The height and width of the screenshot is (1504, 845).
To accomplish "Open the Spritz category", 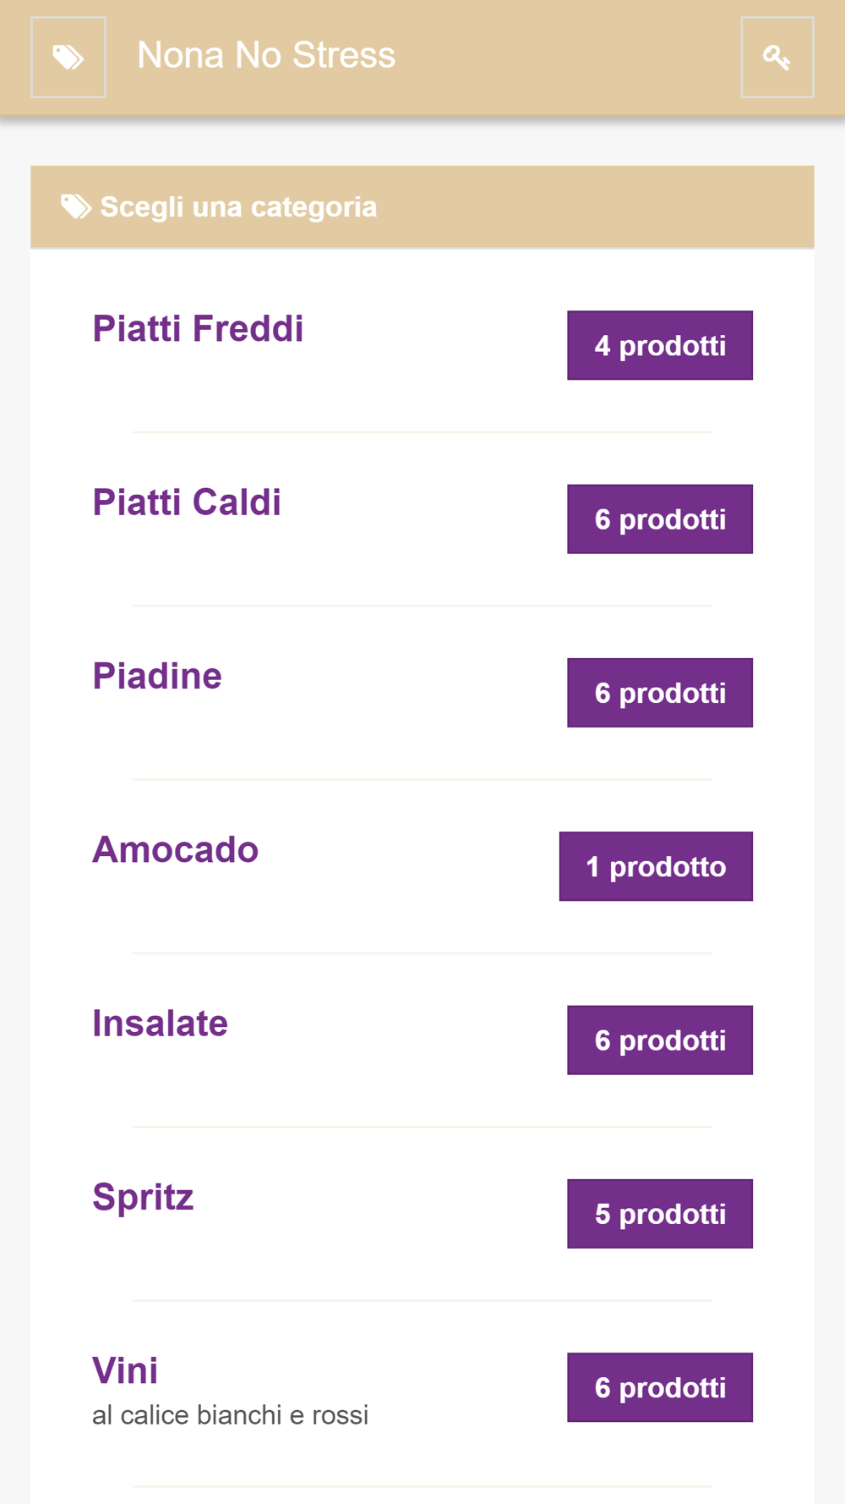I will (x=143, y=1197).
